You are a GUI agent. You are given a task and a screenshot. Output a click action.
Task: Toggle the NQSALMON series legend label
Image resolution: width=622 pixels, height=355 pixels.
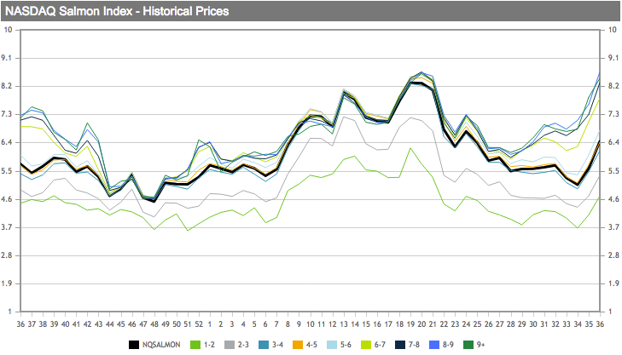point(161,345)
